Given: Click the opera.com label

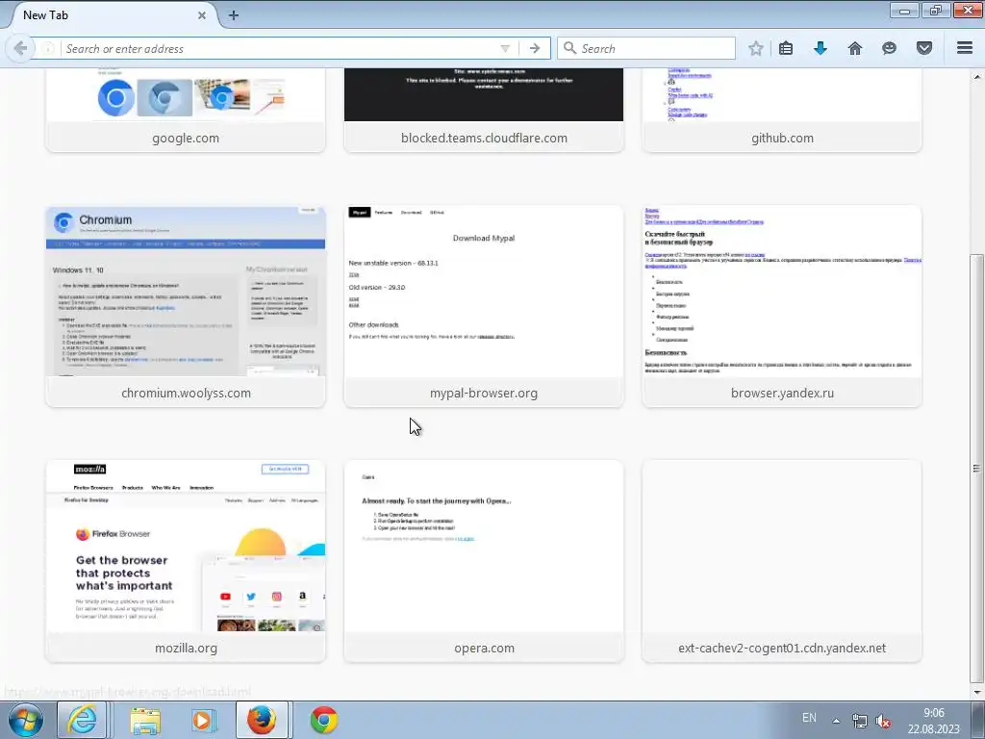Looking at the screenshot, I should [x=484, y=648].
